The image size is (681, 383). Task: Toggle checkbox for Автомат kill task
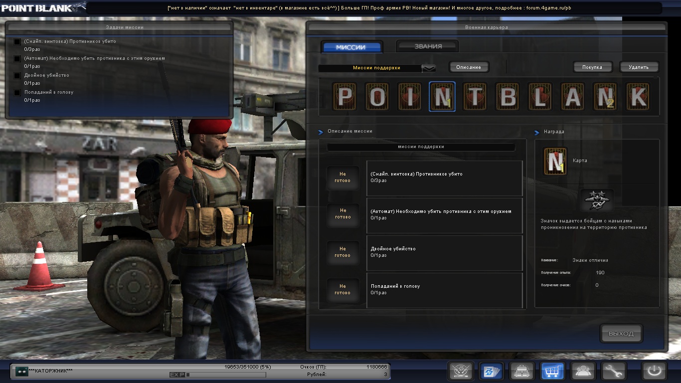[17, 59]
